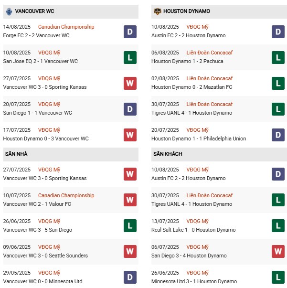The width and height of the screenshot is (287, 288).
Task: Select the Sân Nhà section header
Action: click(16, 154)
